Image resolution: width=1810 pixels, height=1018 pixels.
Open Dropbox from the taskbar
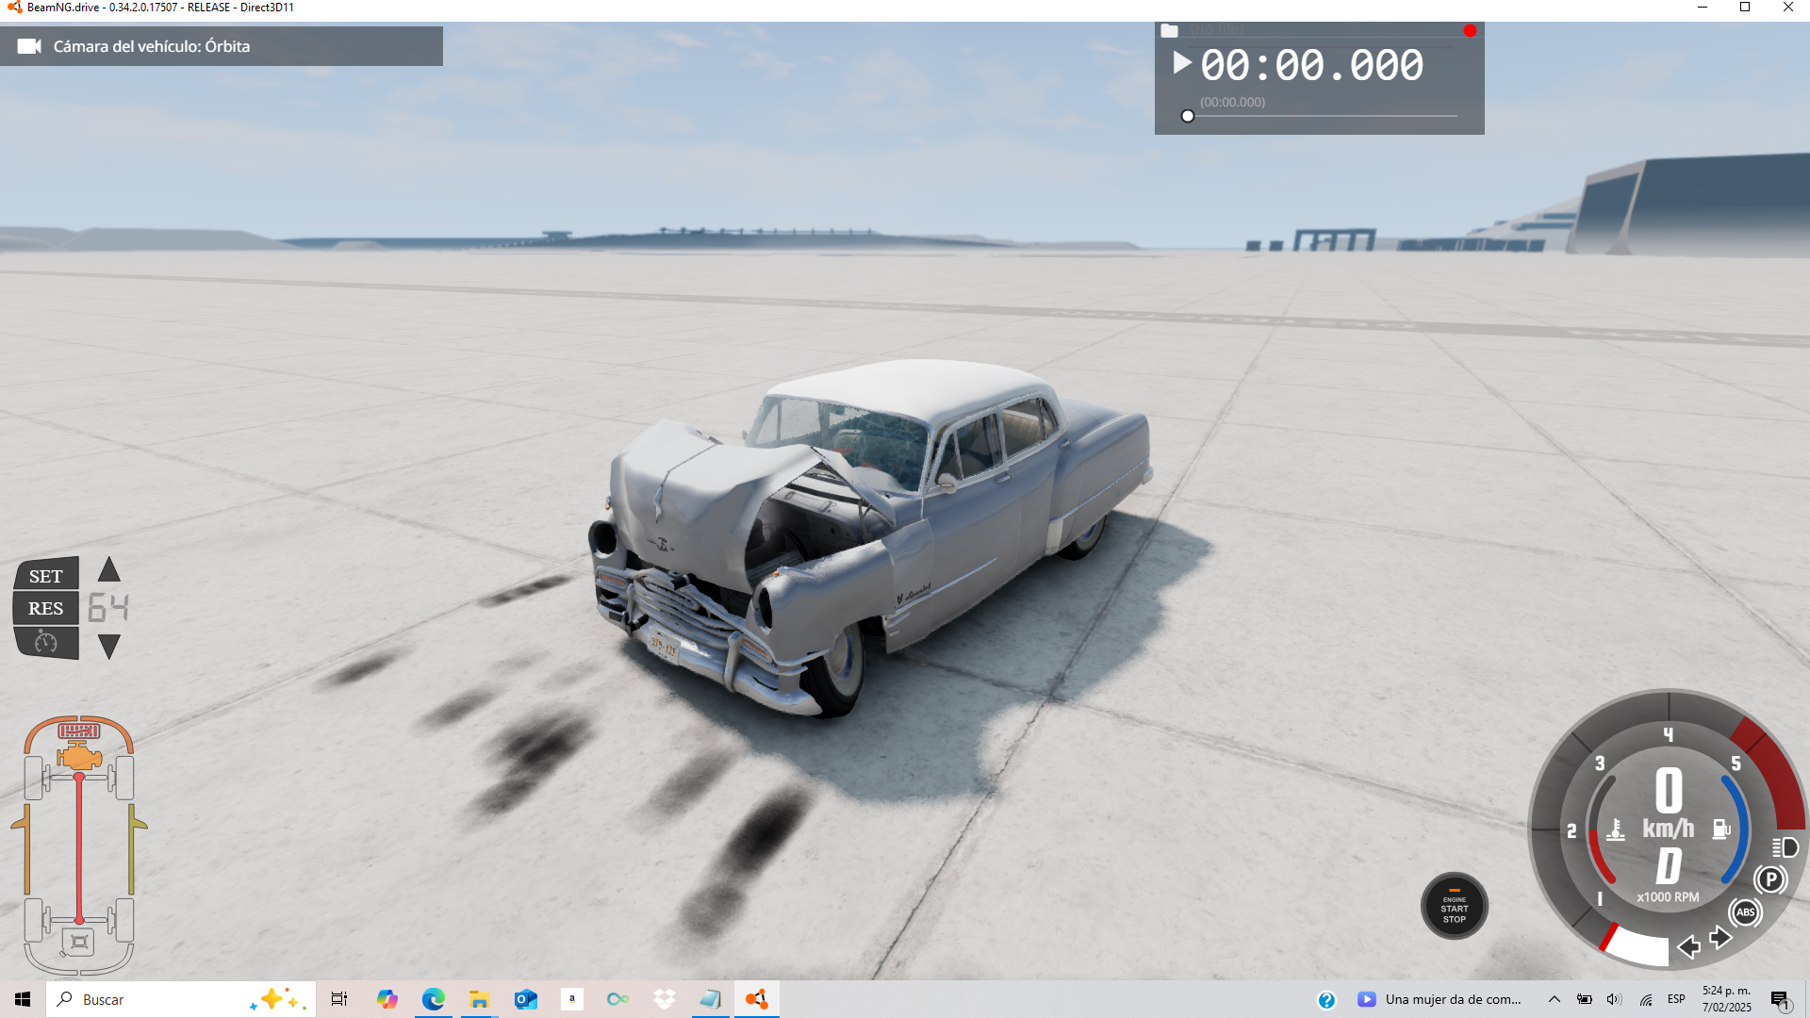pyautogui.click(x=664, y=999)
